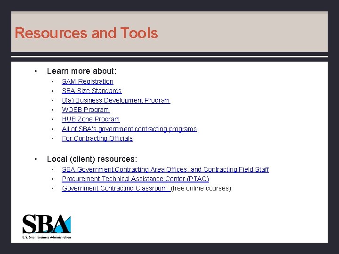Open SBA Government Contracting Area Offices link
This screenshot has height=254, width=339.
[165, 169]
